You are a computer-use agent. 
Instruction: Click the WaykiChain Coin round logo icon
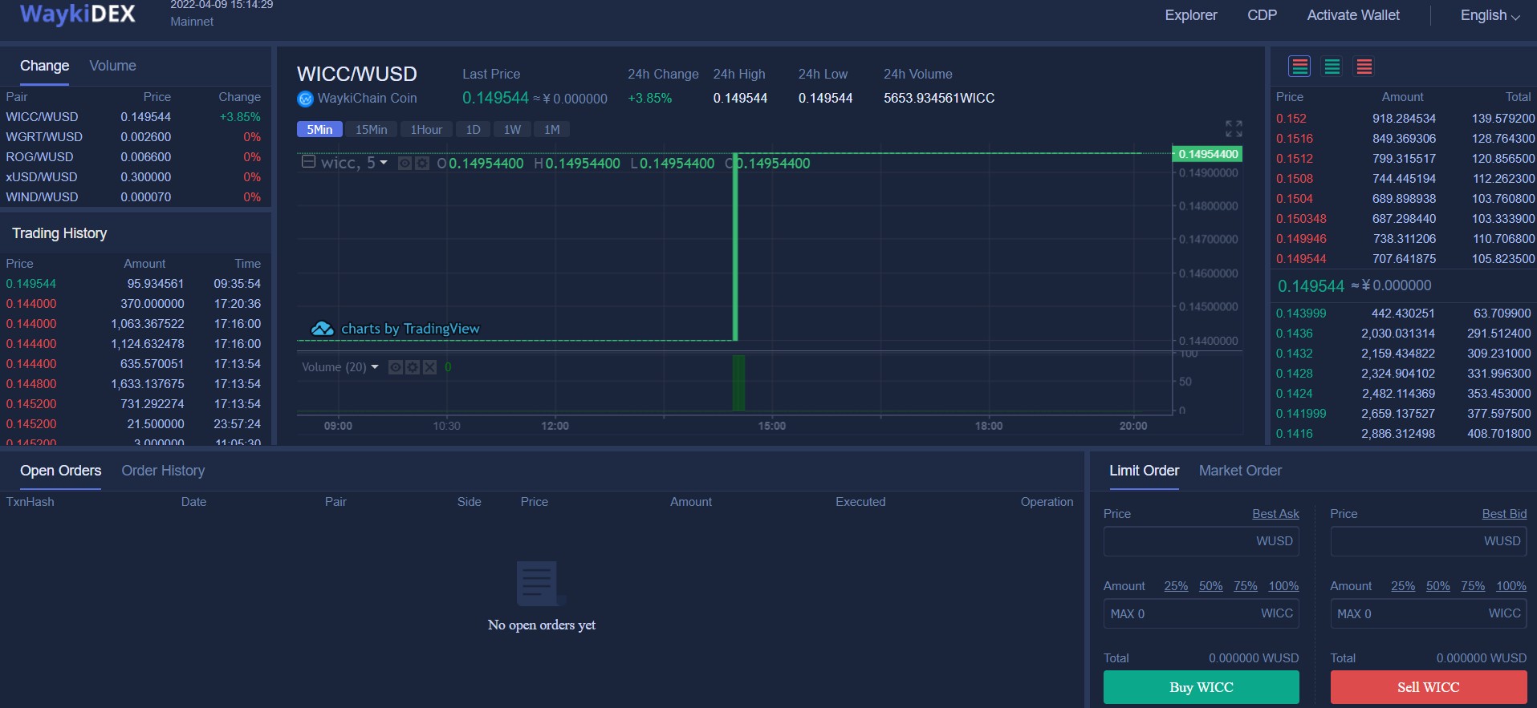[305, 99]
